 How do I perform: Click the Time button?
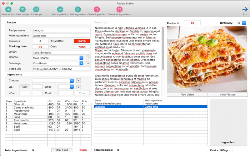(82, 93)
